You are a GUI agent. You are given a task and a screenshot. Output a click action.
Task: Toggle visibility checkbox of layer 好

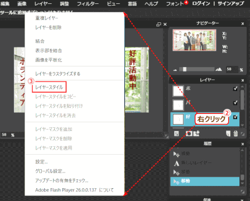tap(235, 117)
